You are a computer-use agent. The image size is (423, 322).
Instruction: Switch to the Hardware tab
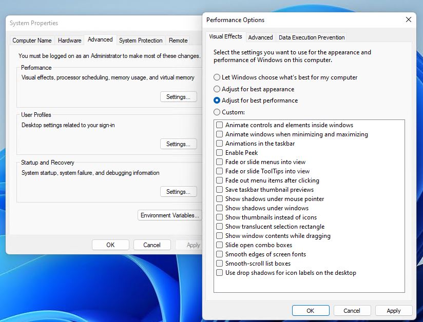click(69, 41)
